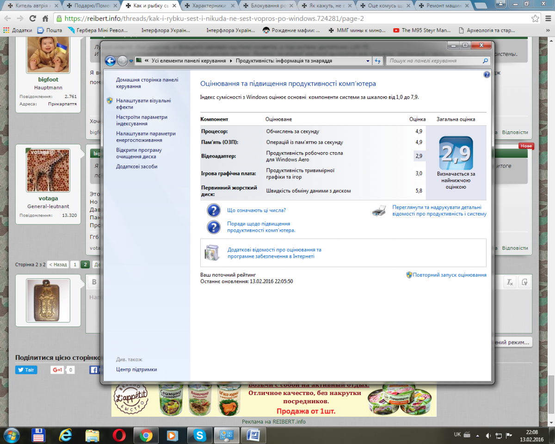Launch Opera browser from taskbar
Viewport: 555px width, 444px height.
tap(119, 435)
